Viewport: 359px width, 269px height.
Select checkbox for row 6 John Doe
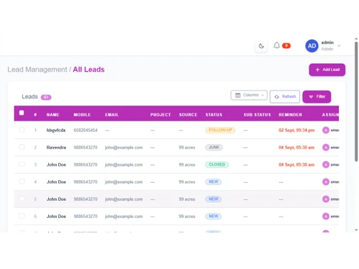tap(22, 216)
